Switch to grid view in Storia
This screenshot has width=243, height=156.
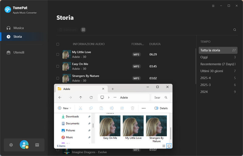pos(83,29)
